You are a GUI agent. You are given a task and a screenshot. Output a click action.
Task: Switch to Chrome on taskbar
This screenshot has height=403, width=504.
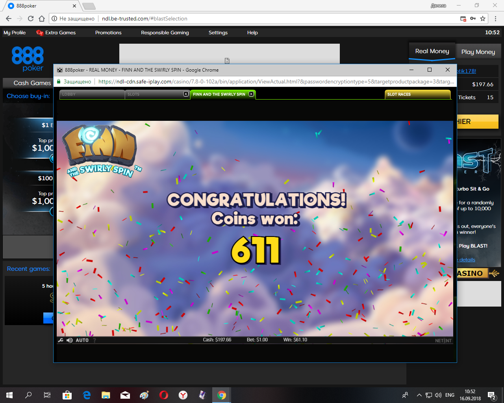[222, 395]
